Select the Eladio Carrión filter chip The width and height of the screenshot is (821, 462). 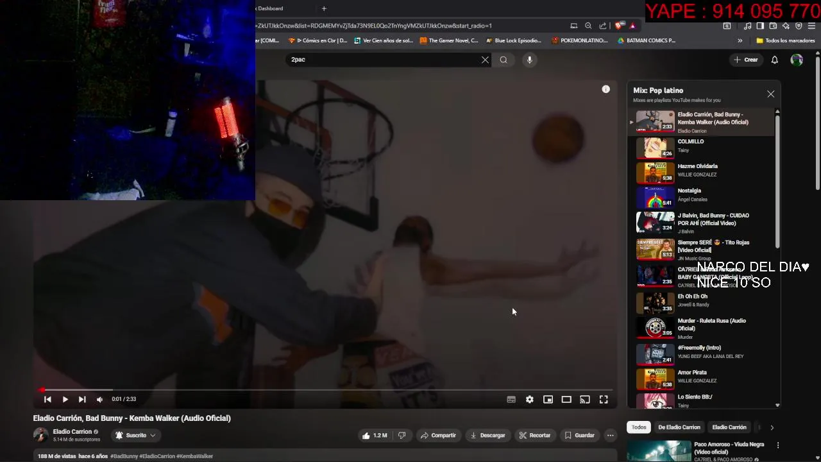pos(729,427)
